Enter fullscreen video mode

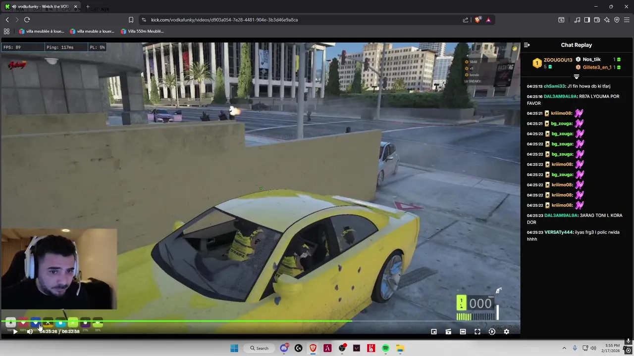(x=477, y=332)
